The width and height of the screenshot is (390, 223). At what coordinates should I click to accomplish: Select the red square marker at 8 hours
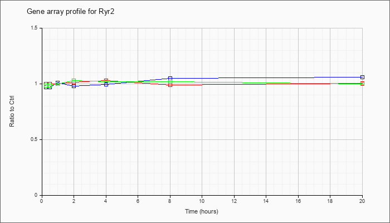click(170, 85)
